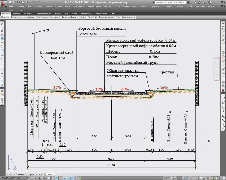226x180 pixels.
Task: Open the Модель layout tab
Action: [21, 175]
